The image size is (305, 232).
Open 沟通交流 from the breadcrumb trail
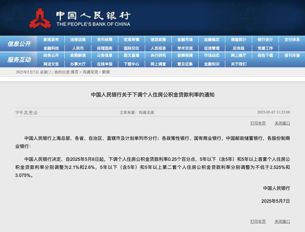click(91, 73)
